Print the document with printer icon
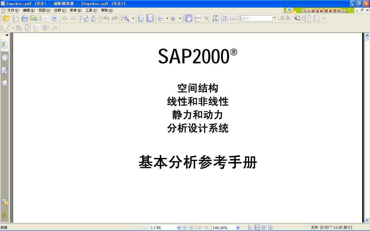 point(25,18)
